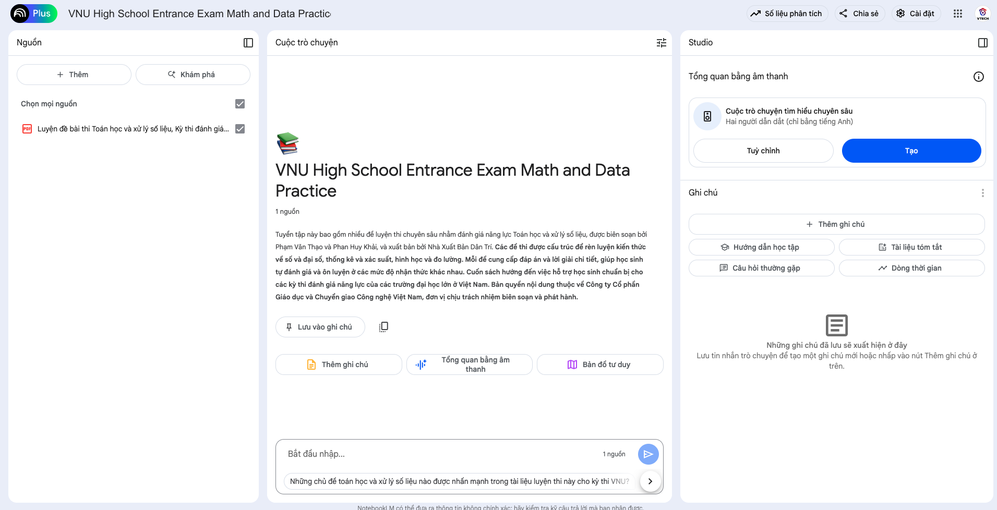The width and height of the screenshot is (997, 510).
Task: Open chat configuration sliders icon
Action: pyautogui.click(x=662, y=43)
